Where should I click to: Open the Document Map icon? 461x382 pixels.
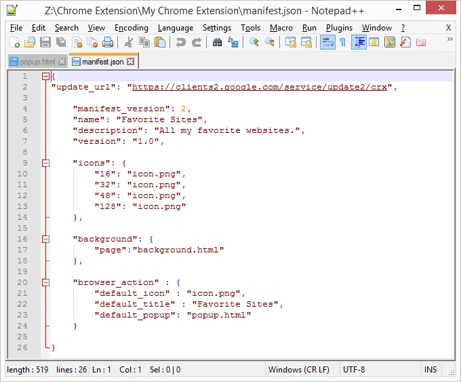(x=390, y=42)
